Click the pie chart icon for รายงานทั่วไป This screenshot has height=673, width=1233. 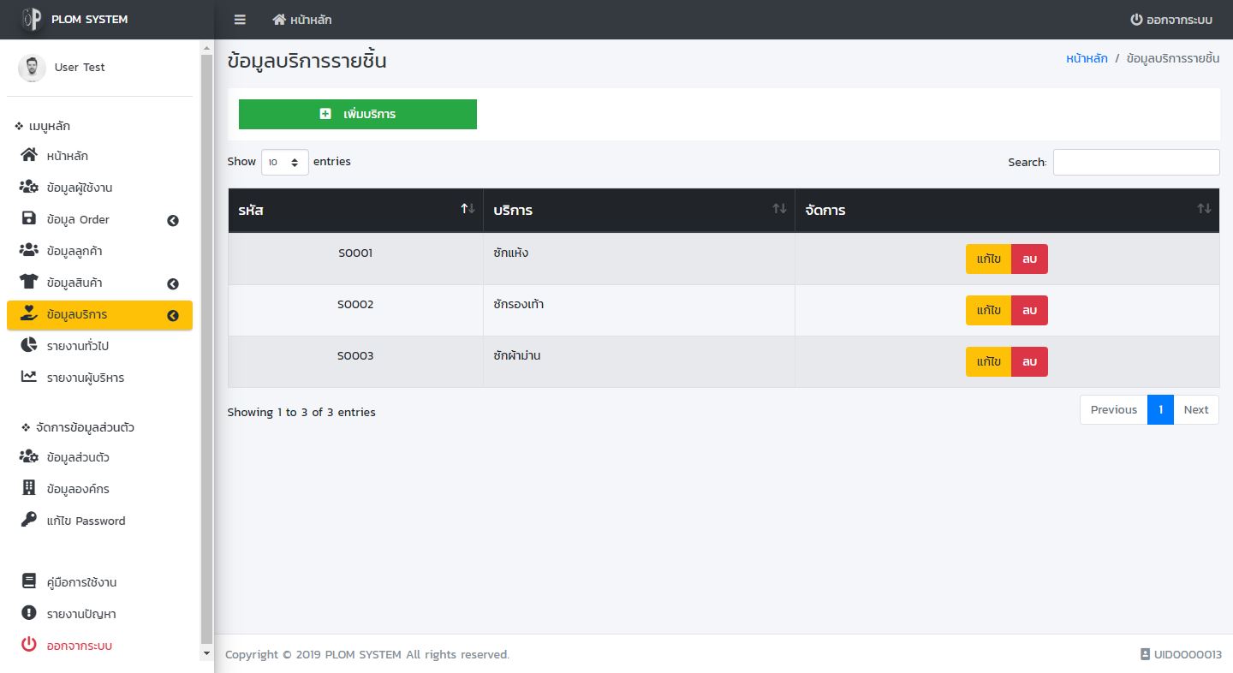(x=29, y=346)
